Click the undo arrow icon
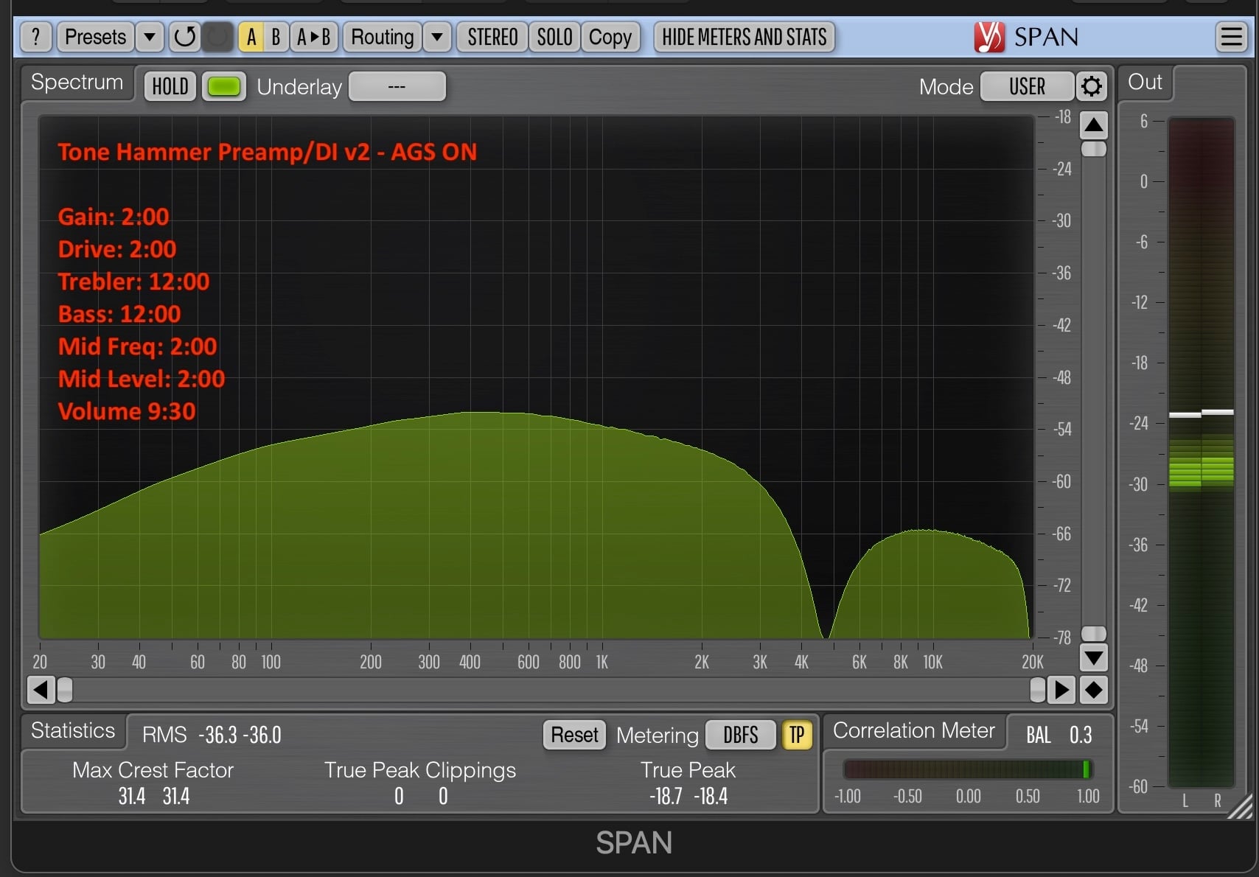Viewport: 1259px width, 877px height. (185, 37)
